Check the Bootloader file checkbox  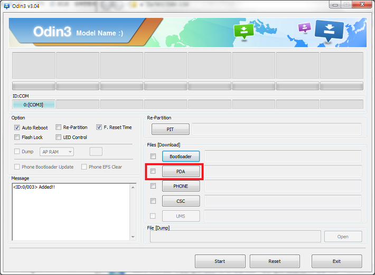click(153, 156)
